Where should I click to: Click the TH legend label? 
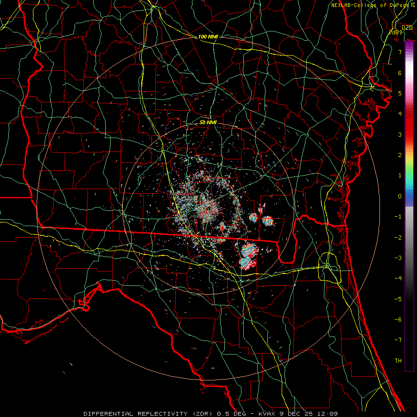pos(398,361)
